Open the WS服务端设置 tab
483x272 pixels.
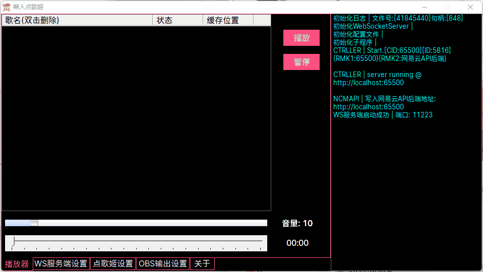coord(61,264)
